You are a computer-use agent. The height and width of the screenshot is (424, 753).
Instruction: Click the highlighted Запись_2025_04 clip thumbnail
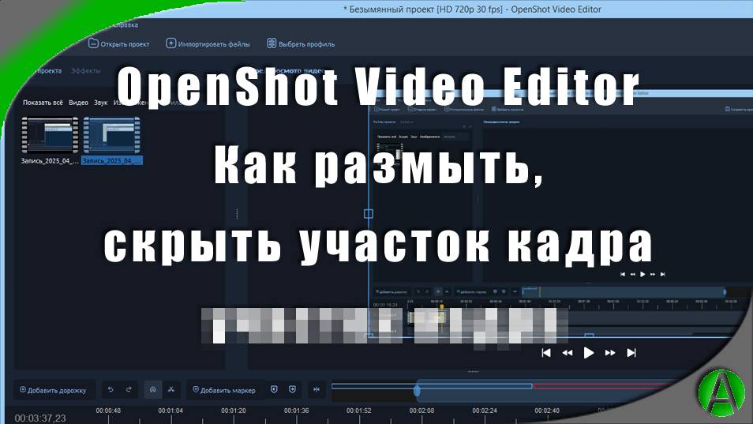112,135
